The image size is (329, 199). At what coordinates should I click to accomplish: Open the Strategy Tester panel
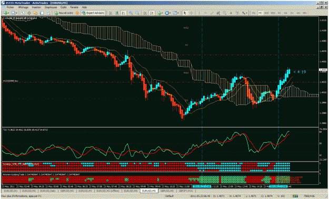[48, 13]
